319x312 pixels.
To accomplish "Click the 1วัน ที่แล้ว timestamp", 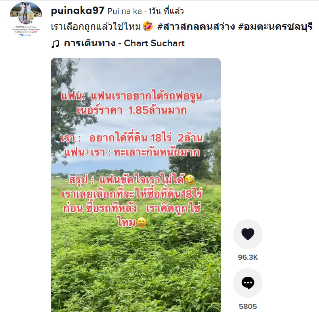I will tap(166, 11).
